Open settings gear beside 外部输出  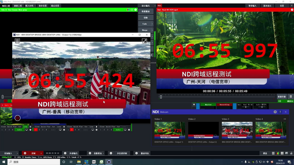click(x=65, y=153)
